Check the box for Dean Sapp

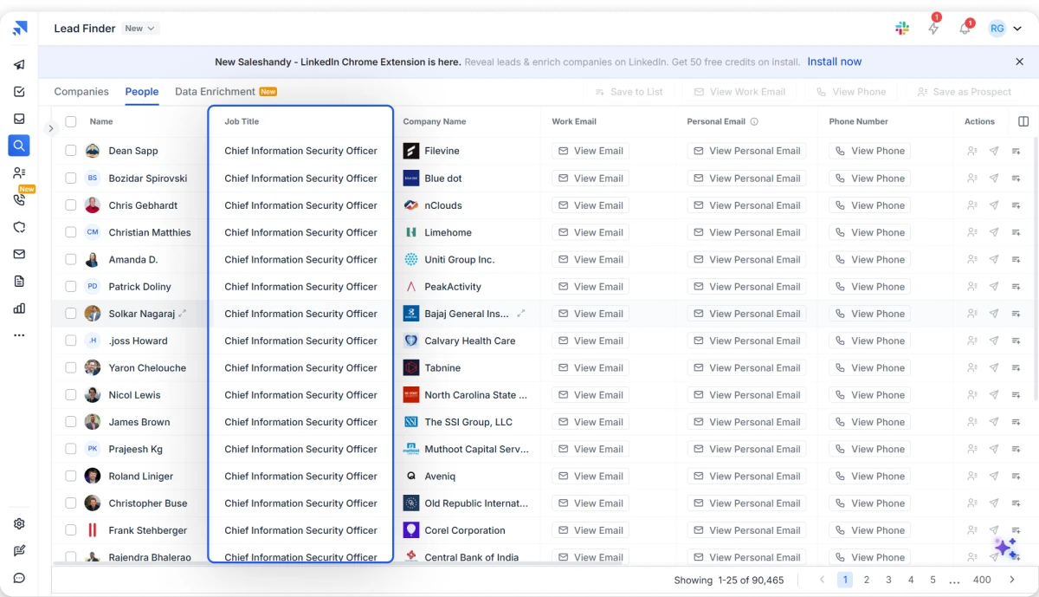click(x=71, y=151)
